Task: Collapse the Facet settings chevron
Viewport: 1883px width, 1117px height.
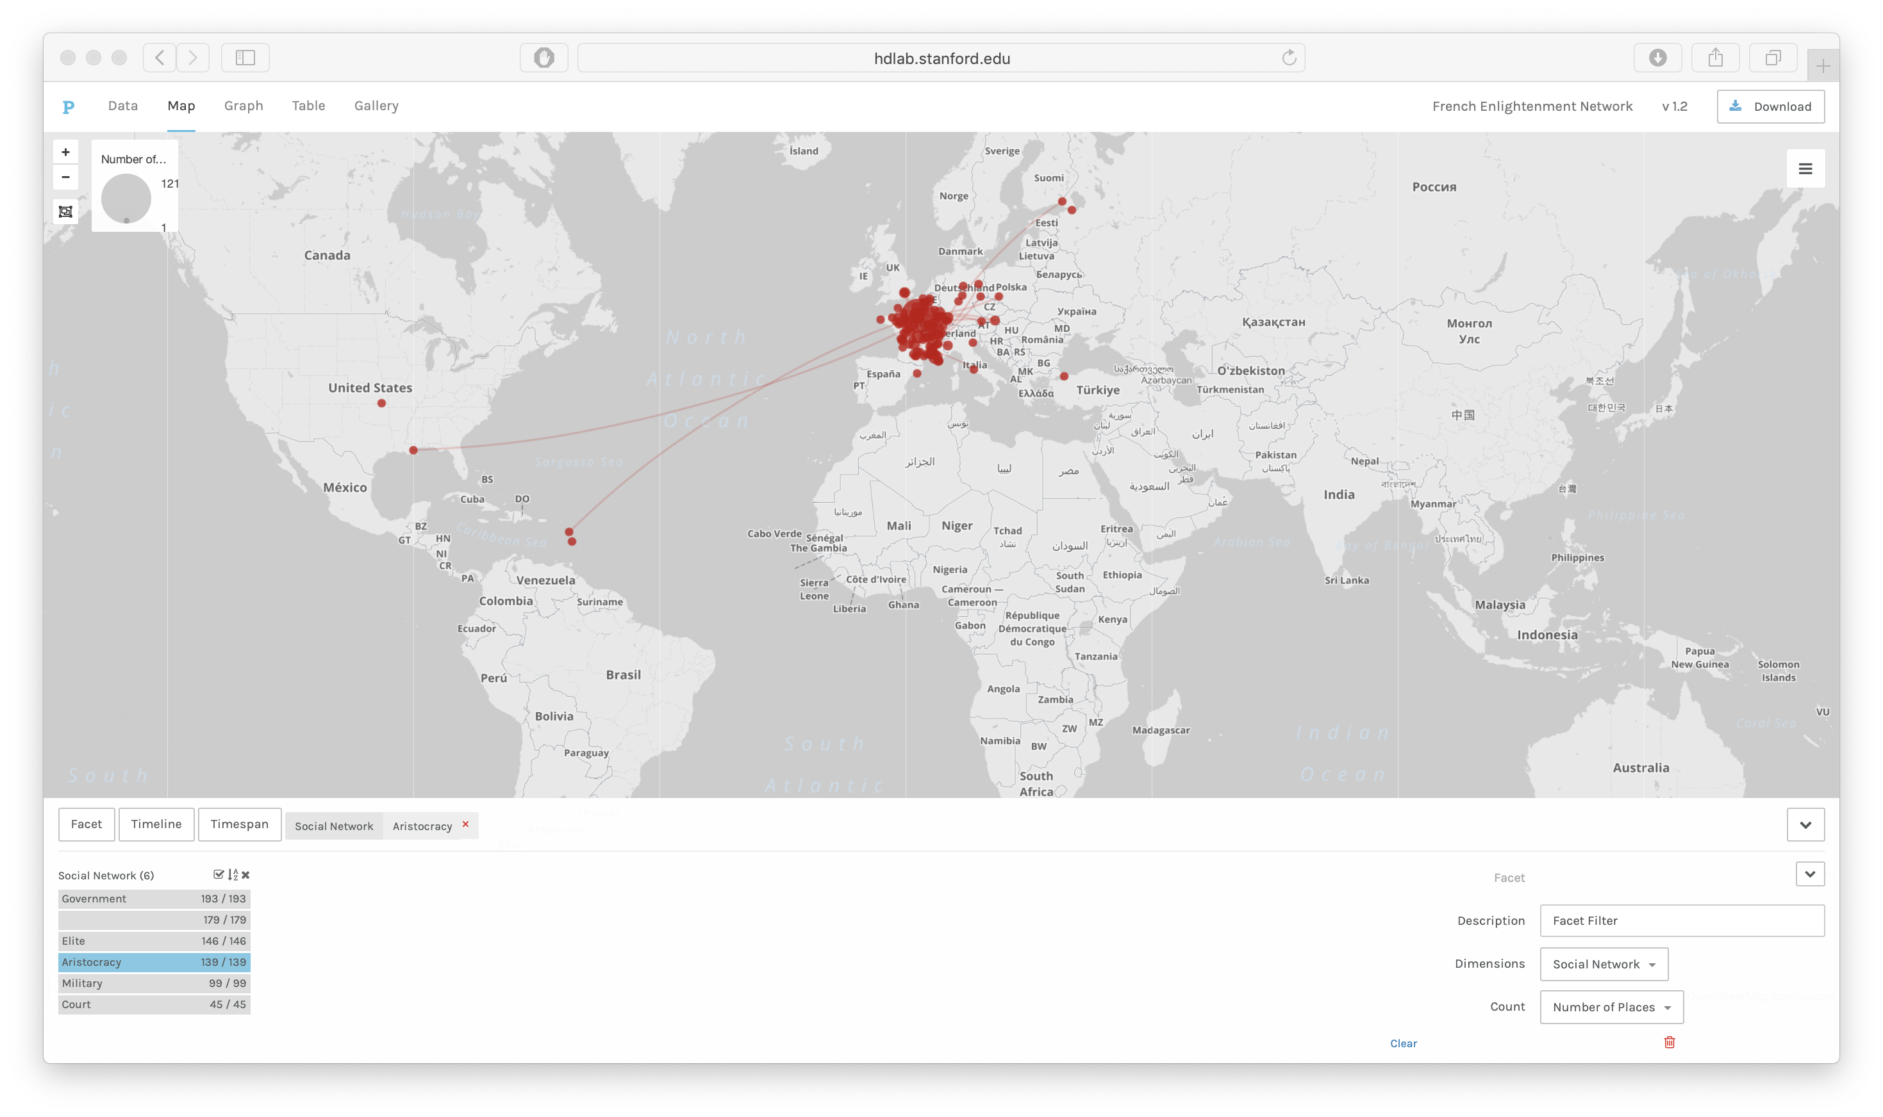Action: click(1810, 874)
